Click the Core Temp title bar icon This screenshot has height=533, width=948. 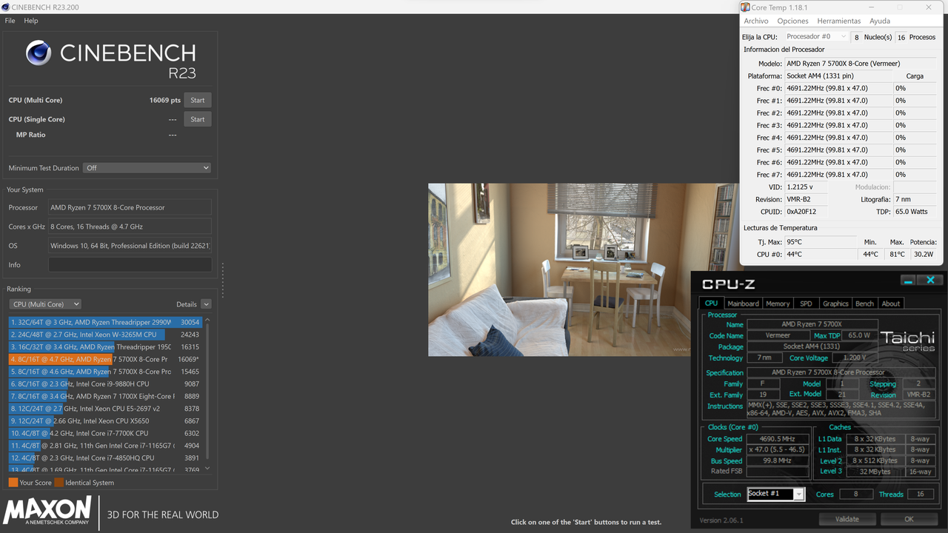pyautogui.click(x=745, y=7)
